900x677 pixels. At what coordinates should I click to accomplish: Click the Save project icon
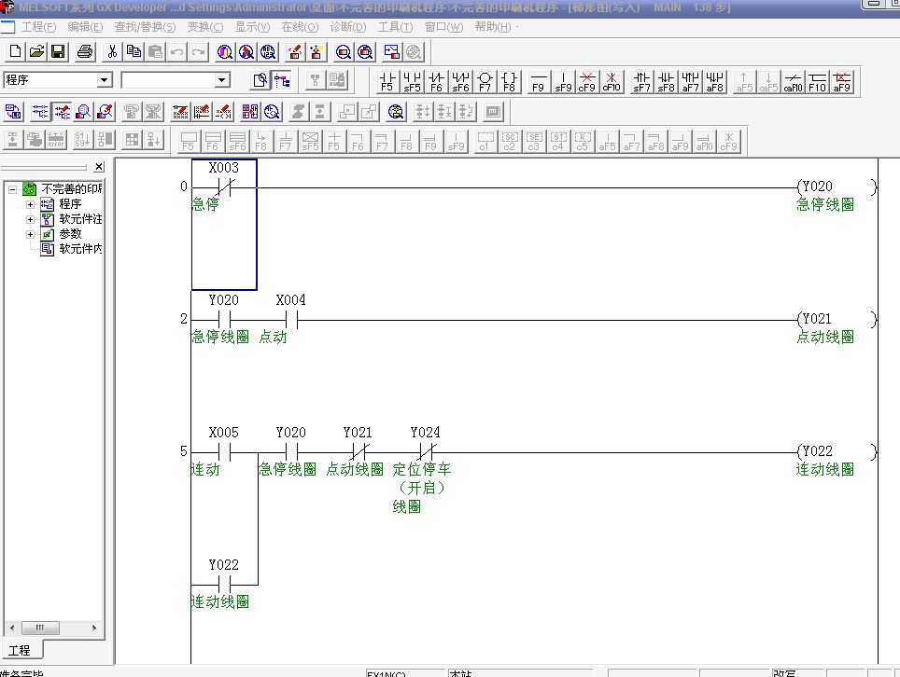click(58, 51)
